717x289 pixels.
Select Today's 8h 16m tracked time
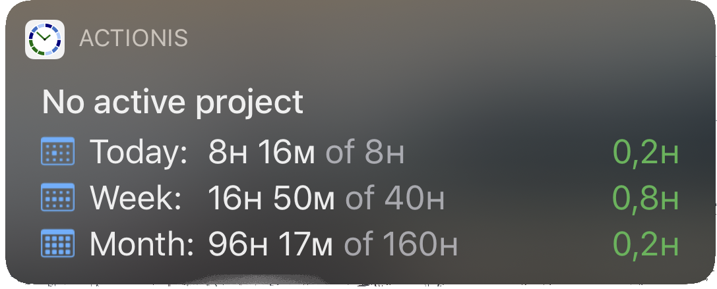coord(262,152)
